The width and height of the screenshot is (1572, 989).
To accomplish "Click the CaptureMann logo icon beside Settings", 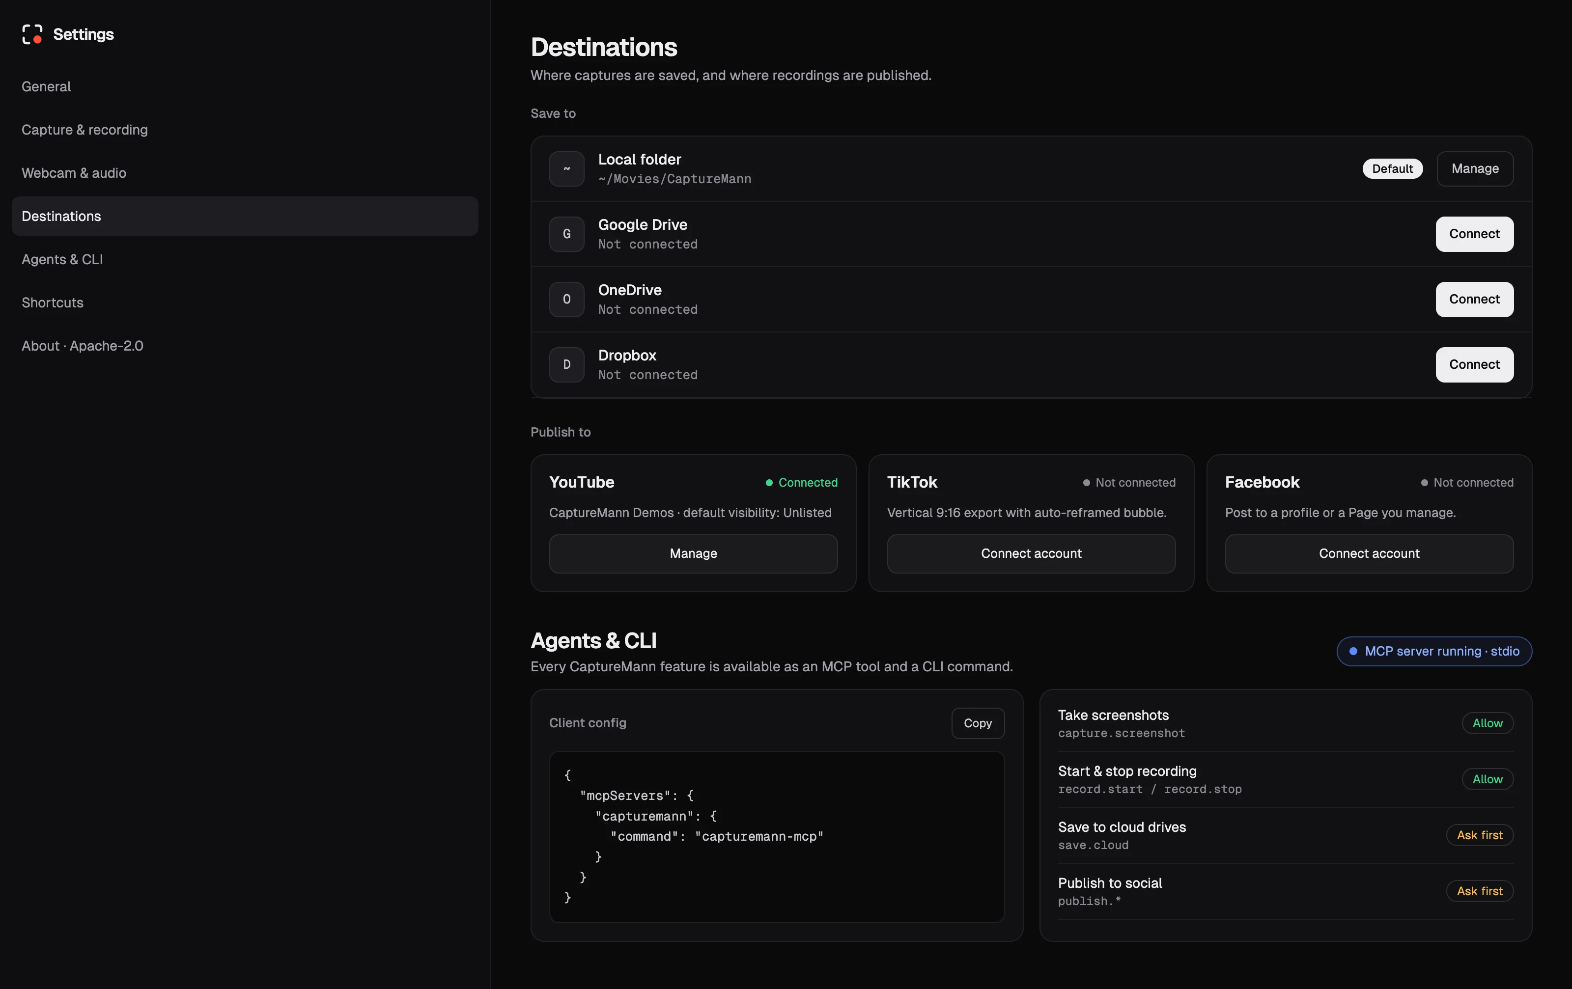I will tap(32, 34).
